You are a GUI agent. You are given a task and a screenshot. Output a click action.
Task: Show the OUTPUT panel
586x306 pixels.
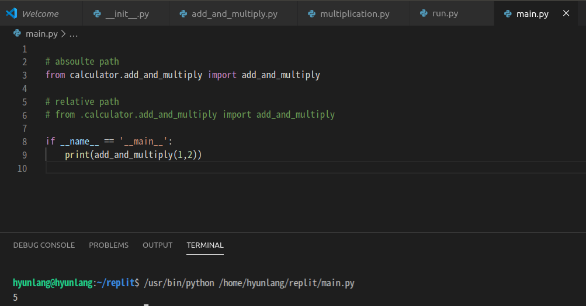pyautogui.click(x=157, y=245)
